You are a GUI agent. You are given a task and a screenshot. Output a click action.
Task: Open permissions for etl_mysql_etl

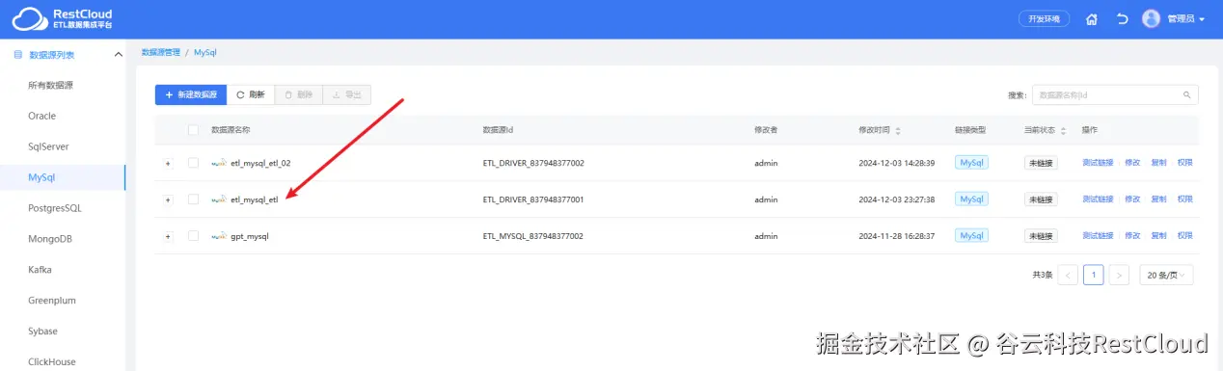1184,199
